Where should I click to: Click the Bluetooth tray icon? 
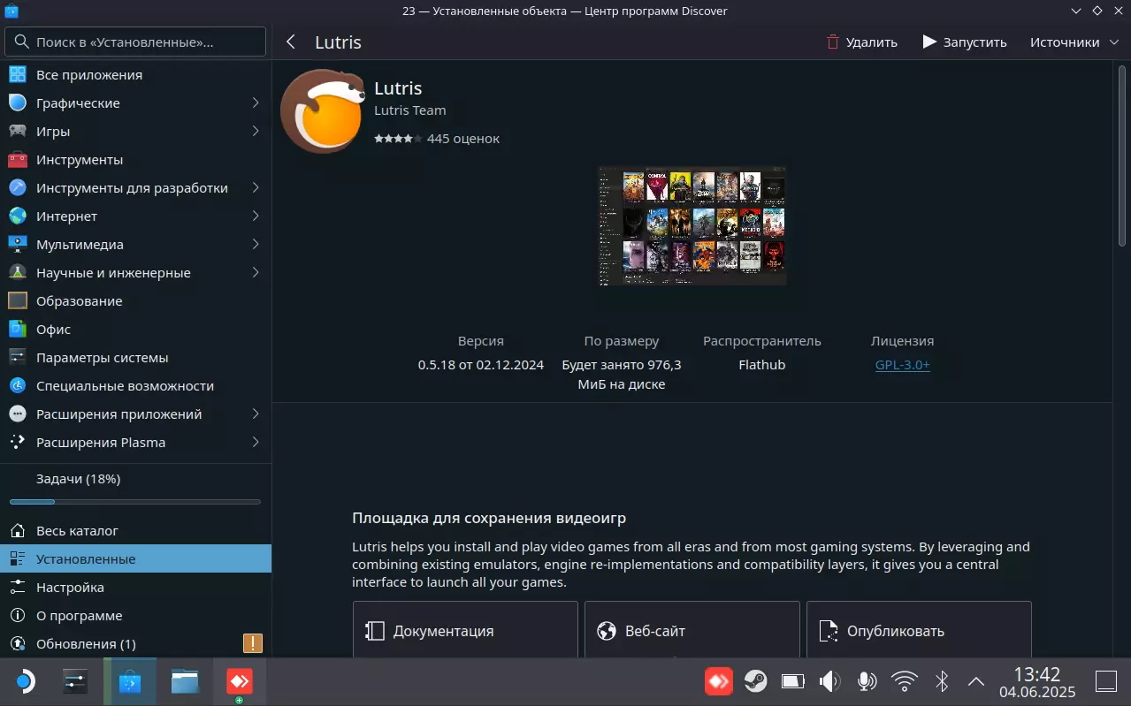coord(942,681)
